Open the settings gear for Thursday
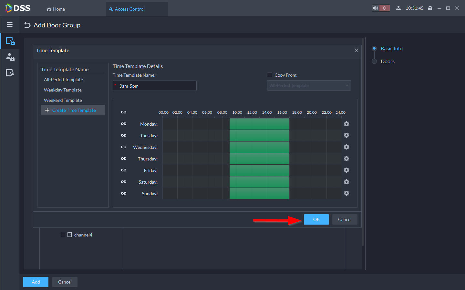Screen dimensions: 465x290 (x=346, y=159)
